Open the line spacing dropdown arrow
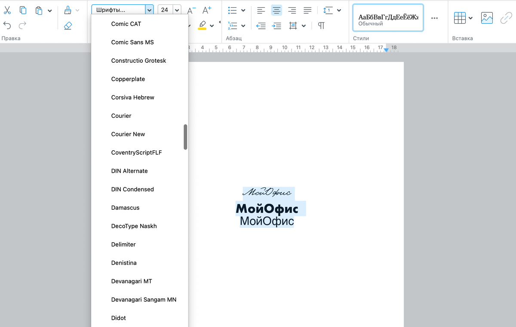The image size is (516, 327). [x=339, y=11]
